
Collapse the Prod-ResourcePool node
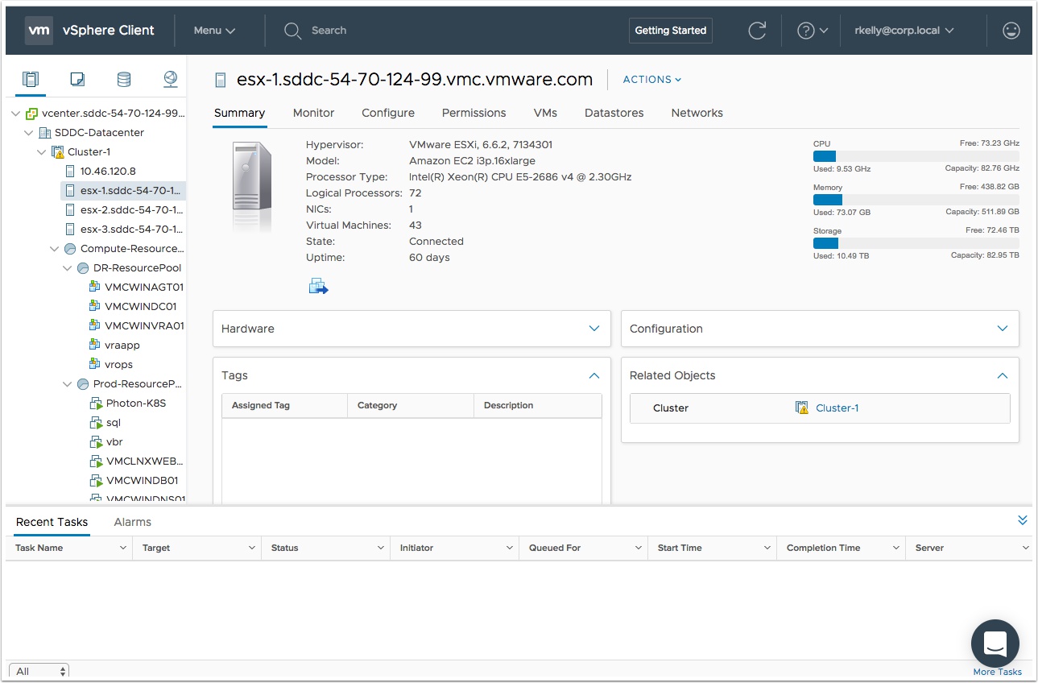[68, 384]
